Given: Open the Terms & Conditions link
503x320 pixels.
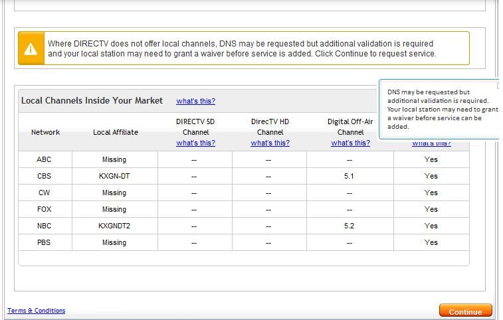Looking at the screenshot, I should tap(37, 311).
